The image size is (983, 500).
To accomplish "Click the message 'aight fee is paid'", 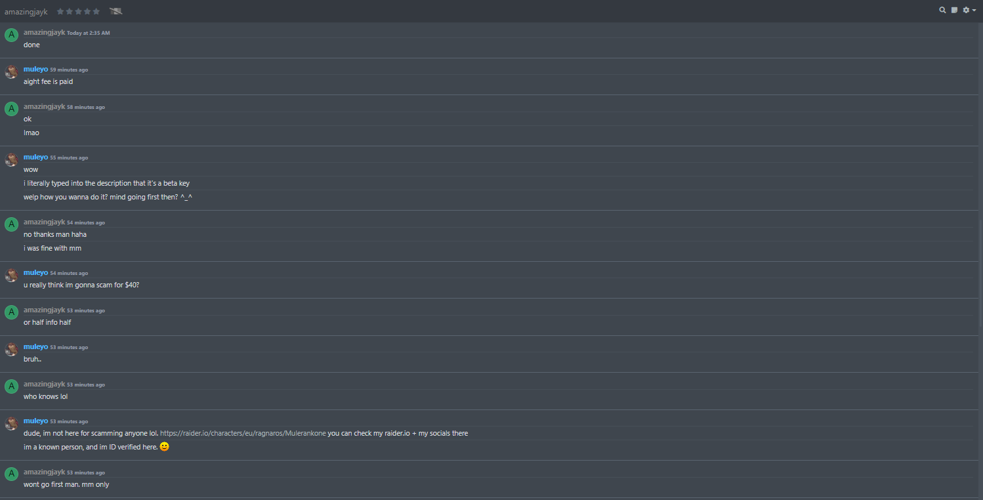I will click(x=48, y=81).
